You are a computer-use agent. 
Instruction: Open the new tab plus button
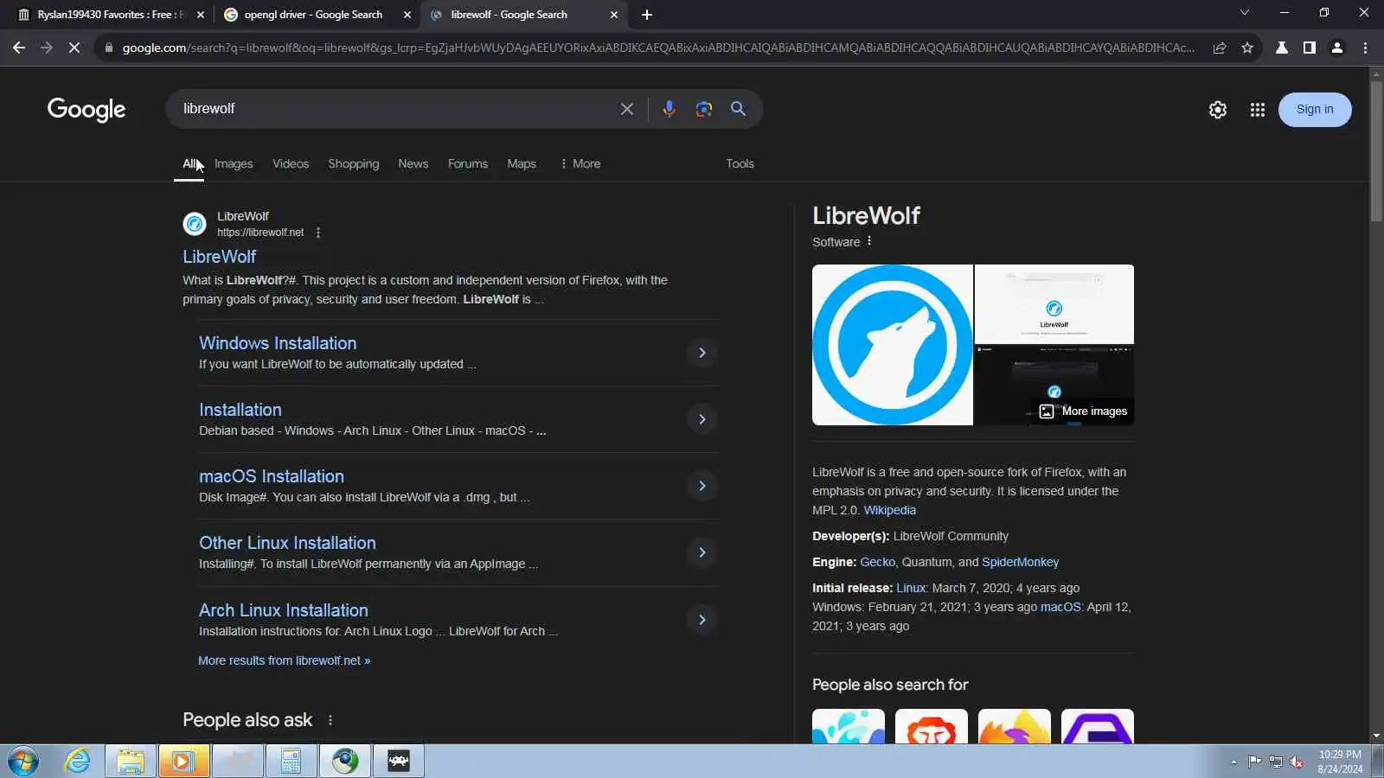(647, 15)
